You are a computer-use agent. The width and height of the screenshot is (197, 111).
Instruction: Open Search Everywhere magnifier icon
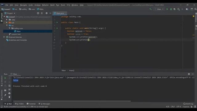click(x=195, y=9)
